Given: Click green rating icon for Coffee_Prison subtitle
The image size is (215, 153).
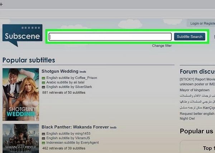Looking at the screenshot, I should pos(43,78).
